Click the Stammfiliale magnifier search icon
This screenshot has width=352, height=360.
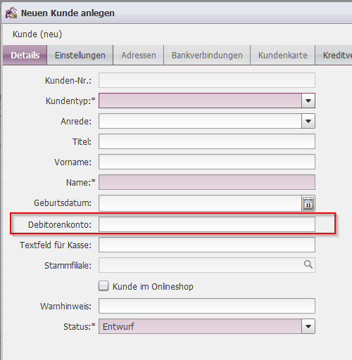[308, 264]
